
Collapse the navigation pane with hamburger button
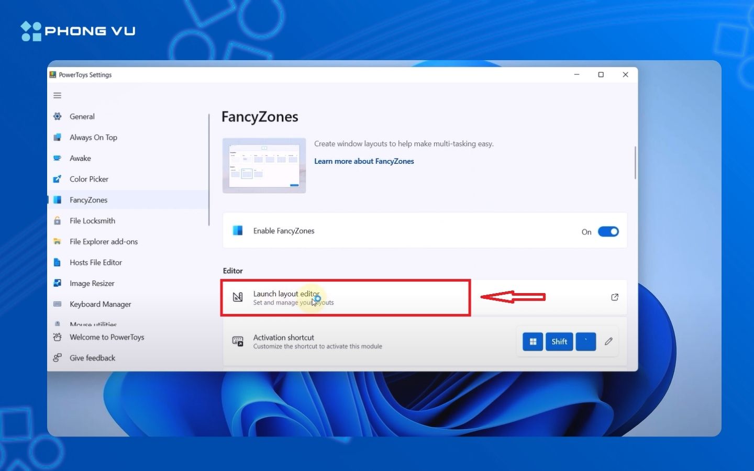(57, 95)
